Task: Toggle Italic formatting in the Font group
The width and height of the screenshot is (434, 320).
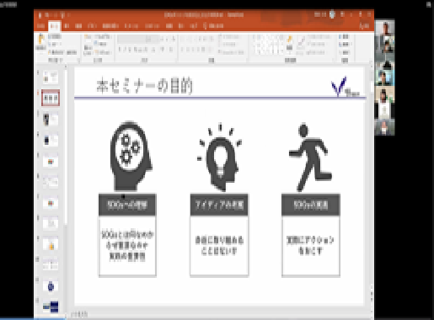Action: [x=125, y=50]
